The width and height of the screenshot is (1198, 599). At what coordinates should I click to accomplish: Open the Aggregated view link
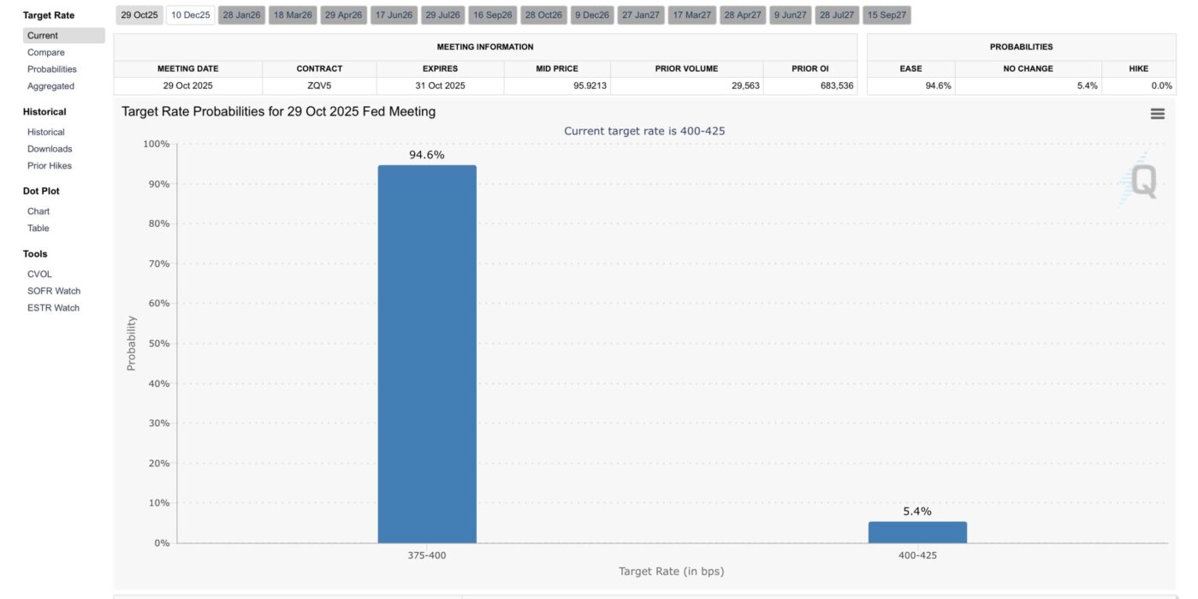[50, 86]
